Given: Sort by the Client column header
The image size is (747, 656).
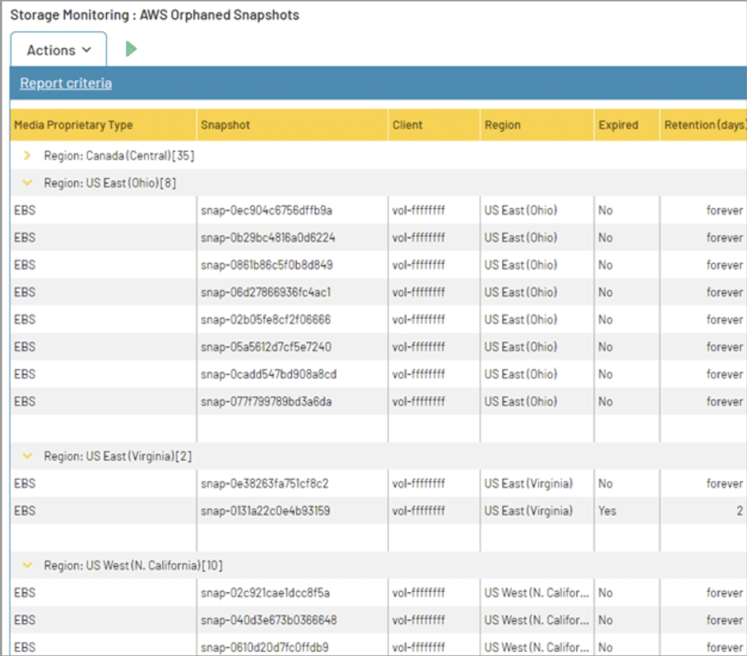Looking at the screenshot, I should click(x=407, y=124).
